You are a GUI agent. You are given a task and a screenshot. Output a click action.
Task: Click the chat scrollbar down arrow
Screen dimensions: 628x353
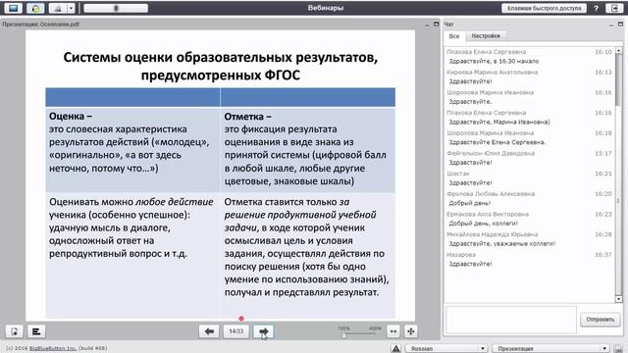pos(619,299)
